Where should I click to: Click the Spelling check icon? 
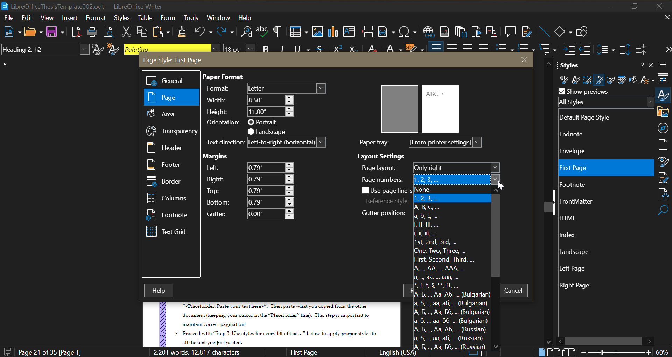[261, 32]
